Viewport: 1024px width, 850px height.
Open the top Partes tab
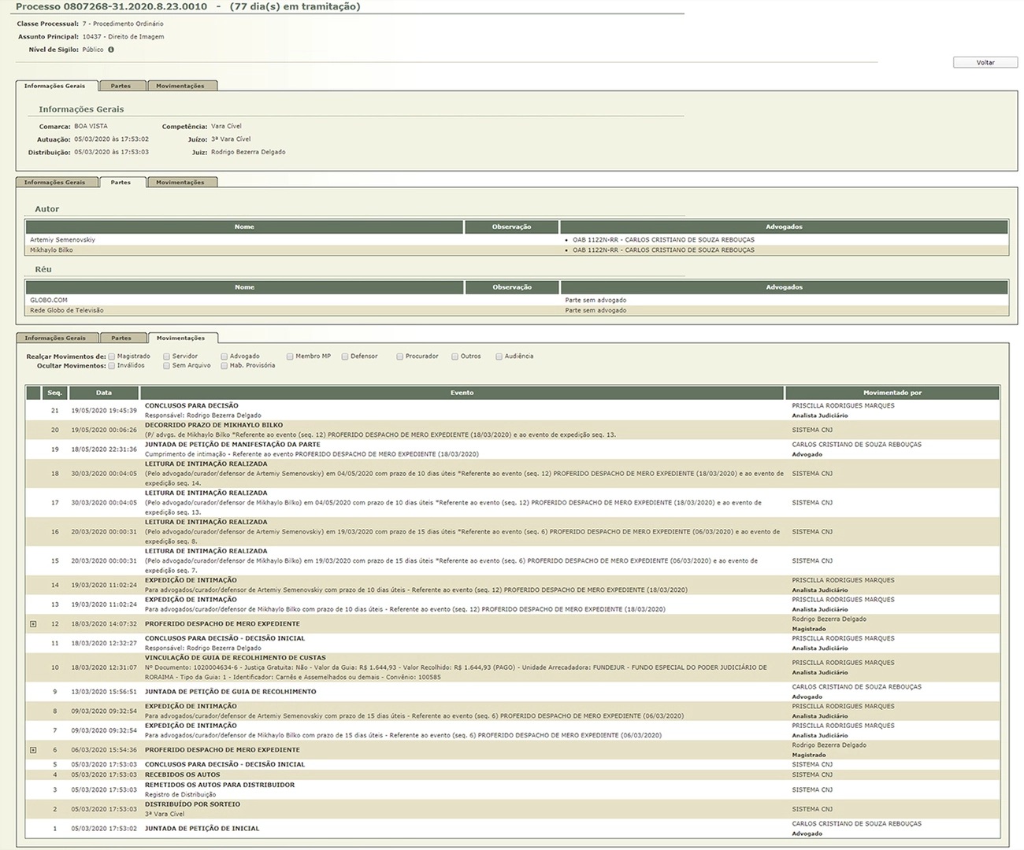point(121,86)
